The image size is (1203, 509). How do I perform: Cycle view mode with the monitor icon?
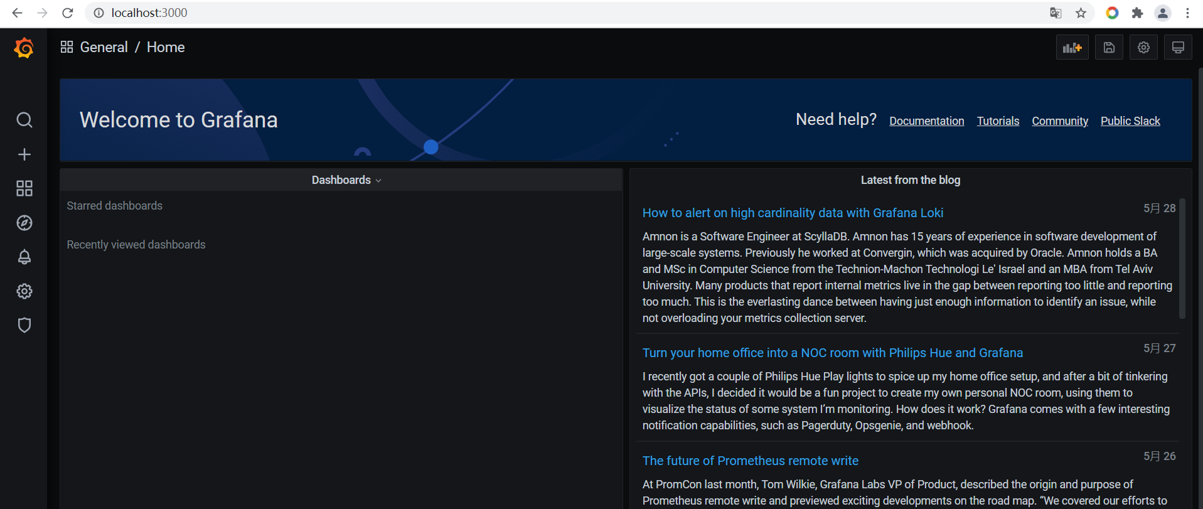click(1178, 48)
